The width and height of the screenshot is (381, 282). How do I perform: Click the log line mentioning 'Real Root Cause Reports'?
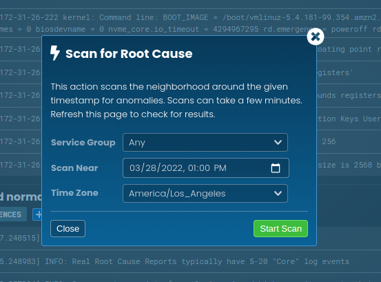190,261
